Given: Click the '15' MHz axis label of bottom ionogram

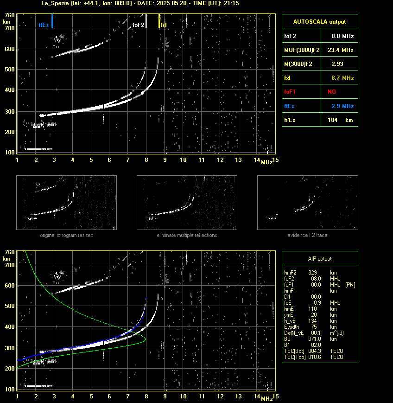Looking at the screenshot, I should [x=276, y=397].
